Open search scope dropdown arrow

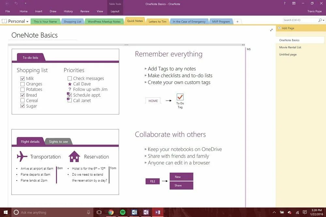pyautogui.click(x=323, y=21)
